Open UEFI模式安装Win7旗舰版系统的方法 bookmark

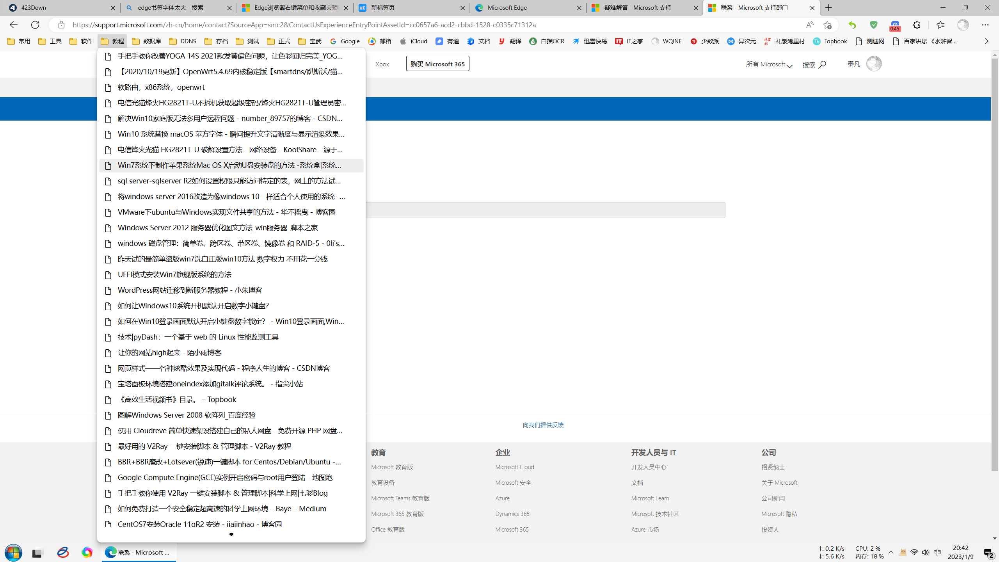coord(231,275)
